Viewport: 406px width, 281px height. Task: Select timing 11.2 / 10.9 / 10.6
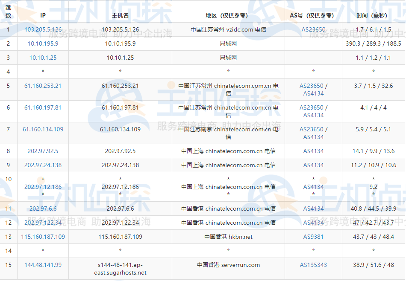374,165
